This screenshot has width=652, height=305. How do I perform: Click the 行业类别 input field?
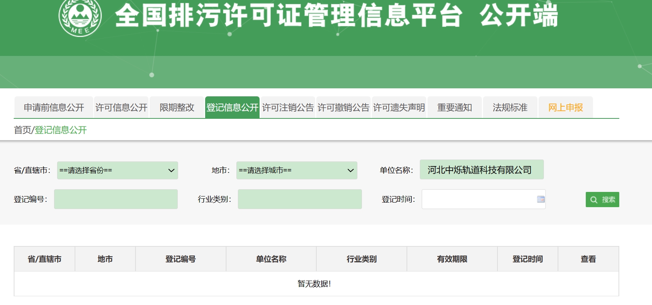coord(300,199)
